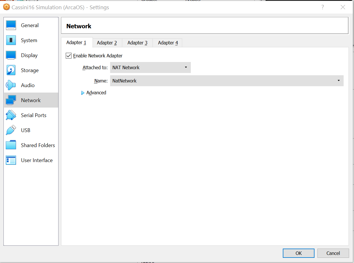Open the Attached to dropdown

tap(150, 67)
